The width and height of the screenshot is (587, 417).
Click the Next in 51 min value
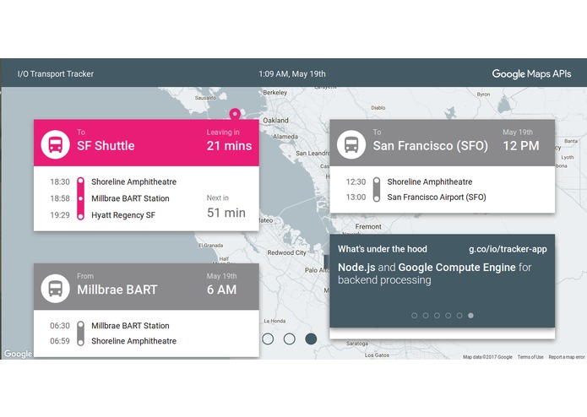(226, 213)
